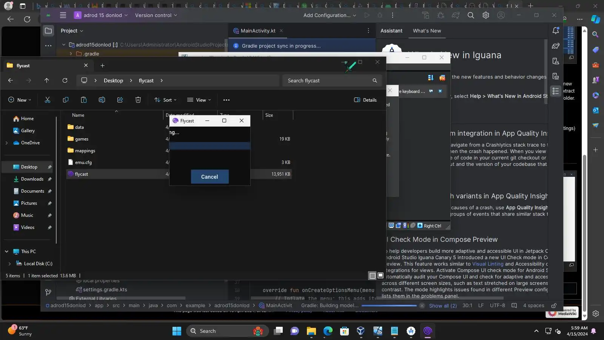Viewport: 604px width, 340px height.
Task: Open Edge sidebar search icon
Action: click(596, 34)
